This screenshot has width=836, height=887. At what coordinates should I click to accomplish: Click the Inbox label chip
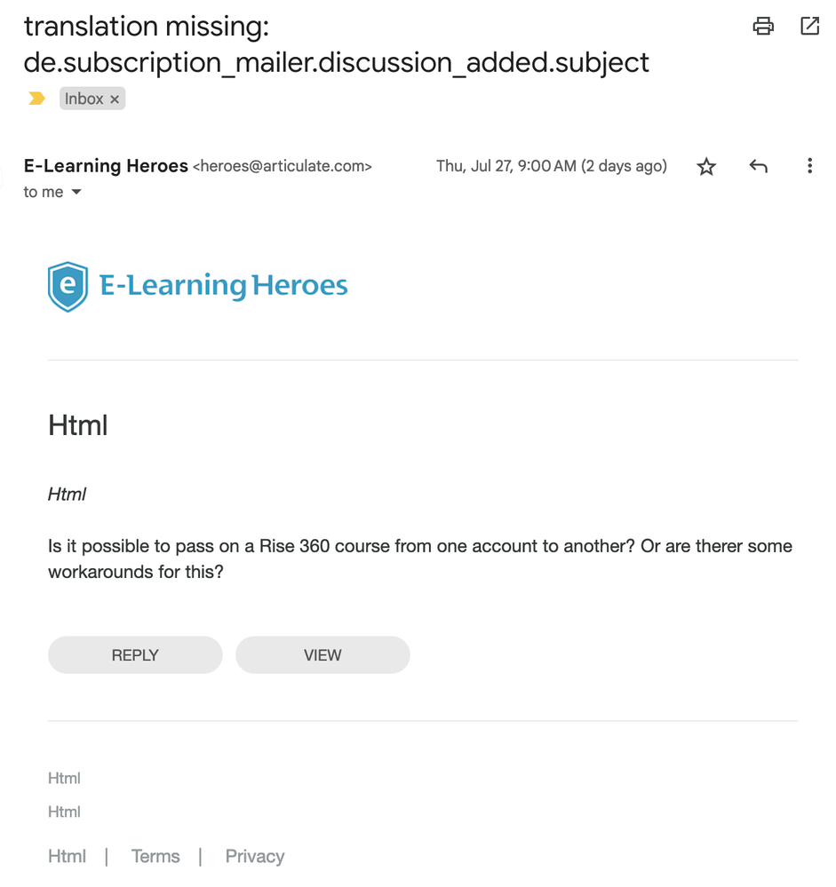84,99
